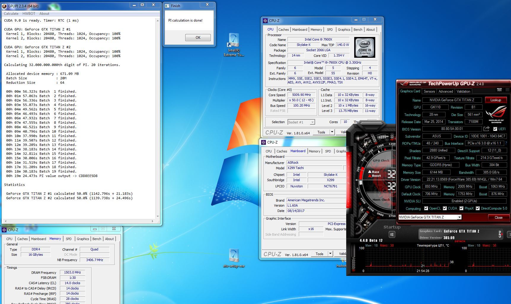Open the Mainboard tab in the CPU-Z Memory window
511x304 pixels.
39,239
